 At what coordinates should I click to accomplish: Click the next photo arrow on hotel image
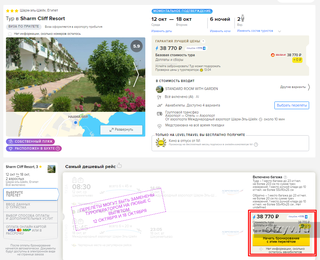click(136, 74)
